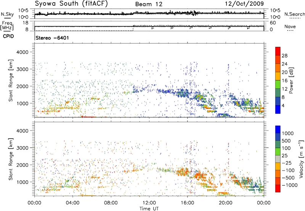The image size is (305, 211).
Task: Click the blue 1000 velocity colorbar segment
Action: [278, 129]
